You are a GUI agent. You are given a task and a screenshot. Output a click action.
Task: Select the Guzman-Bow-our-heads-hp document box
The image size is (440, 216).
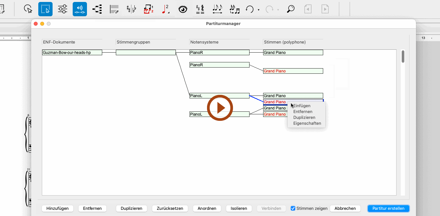point(72,53)
